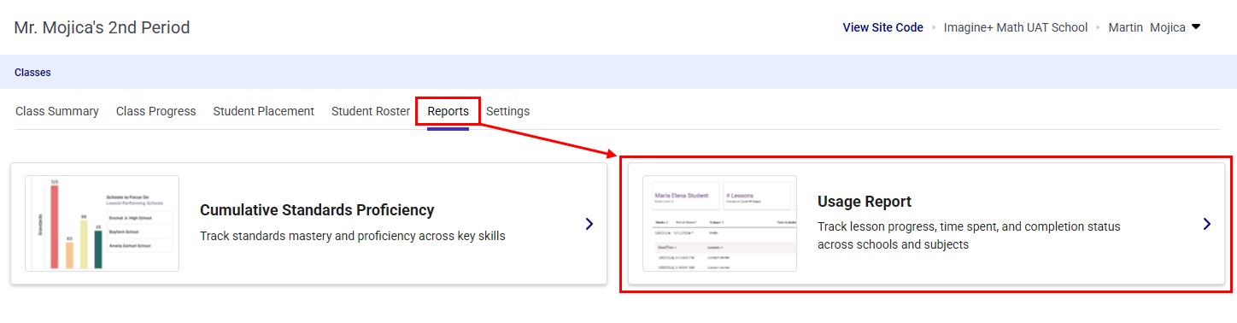Image resolution: width=1237 pixels, height=323 pixels.
Task: Open the Usage Report chevron arrow
Action: 1207,224
